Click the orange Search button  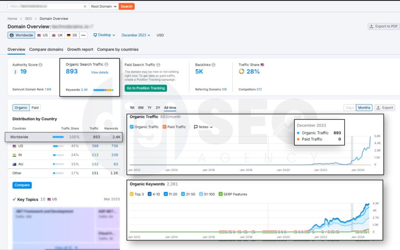click(127, 6)
